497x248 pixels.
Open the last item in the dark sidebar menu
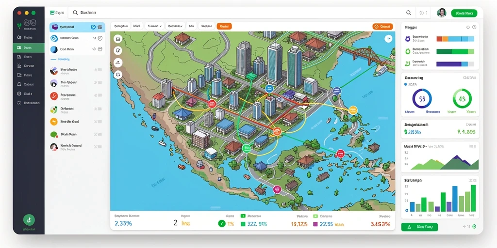pyautogui.click(x=29, y=103)
